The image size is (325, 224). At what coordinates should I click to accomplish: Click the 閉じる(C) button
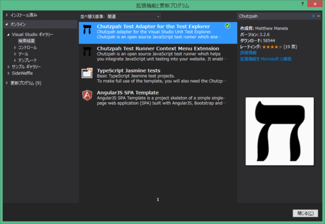[305, 213]
